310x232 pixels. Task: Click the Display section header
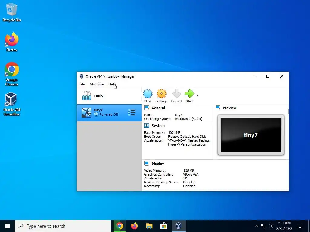158,163
